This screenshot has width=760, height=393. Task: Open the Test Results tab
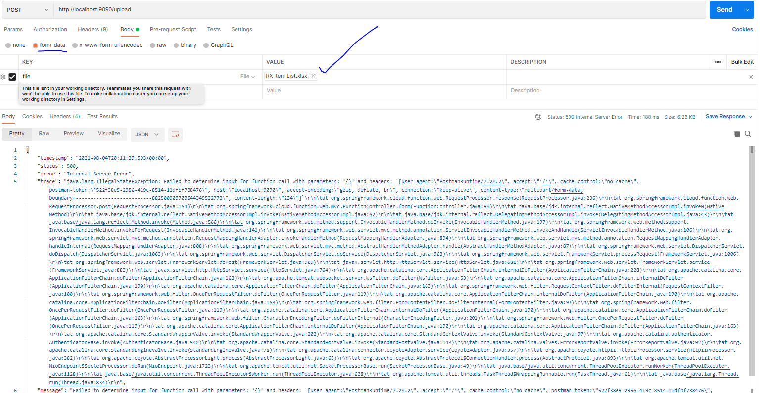click(102, 116)
